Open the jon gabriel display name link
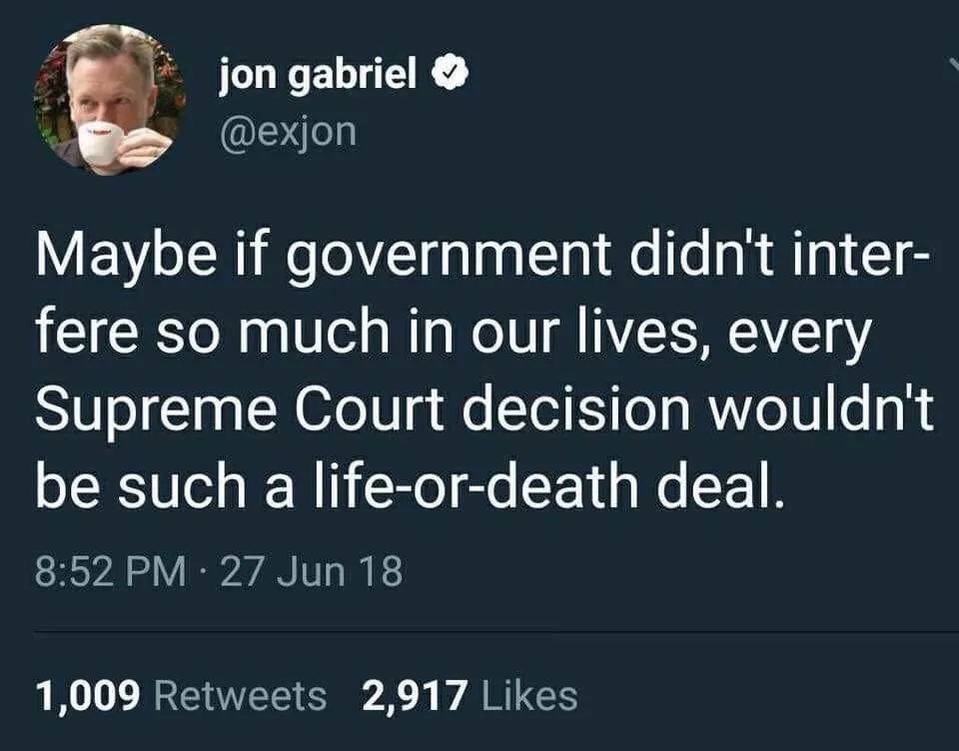The width and height of the screenshot is (959, 751). pyautogui.click(x=318, y=75)
